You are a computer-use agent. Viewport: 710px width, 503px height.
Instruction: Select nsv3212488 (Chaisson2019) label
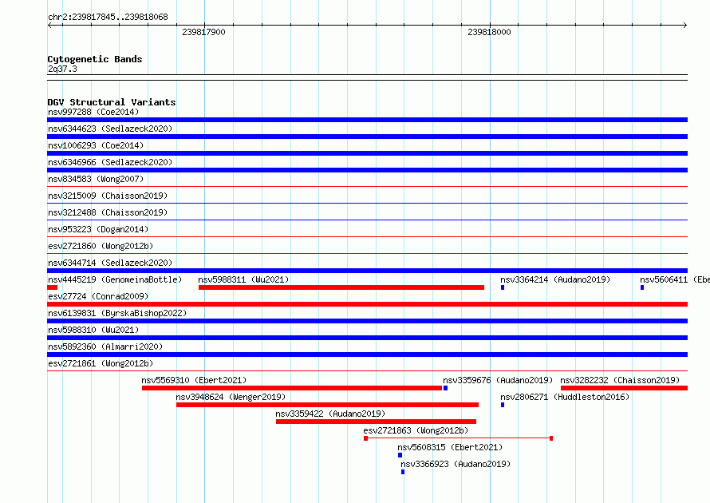coord(108,212)
